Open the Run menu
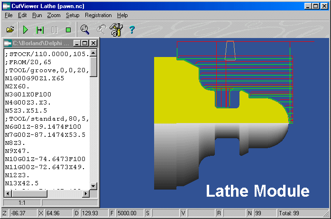Viewport: 331px width, 219px height. click(37, 15)
